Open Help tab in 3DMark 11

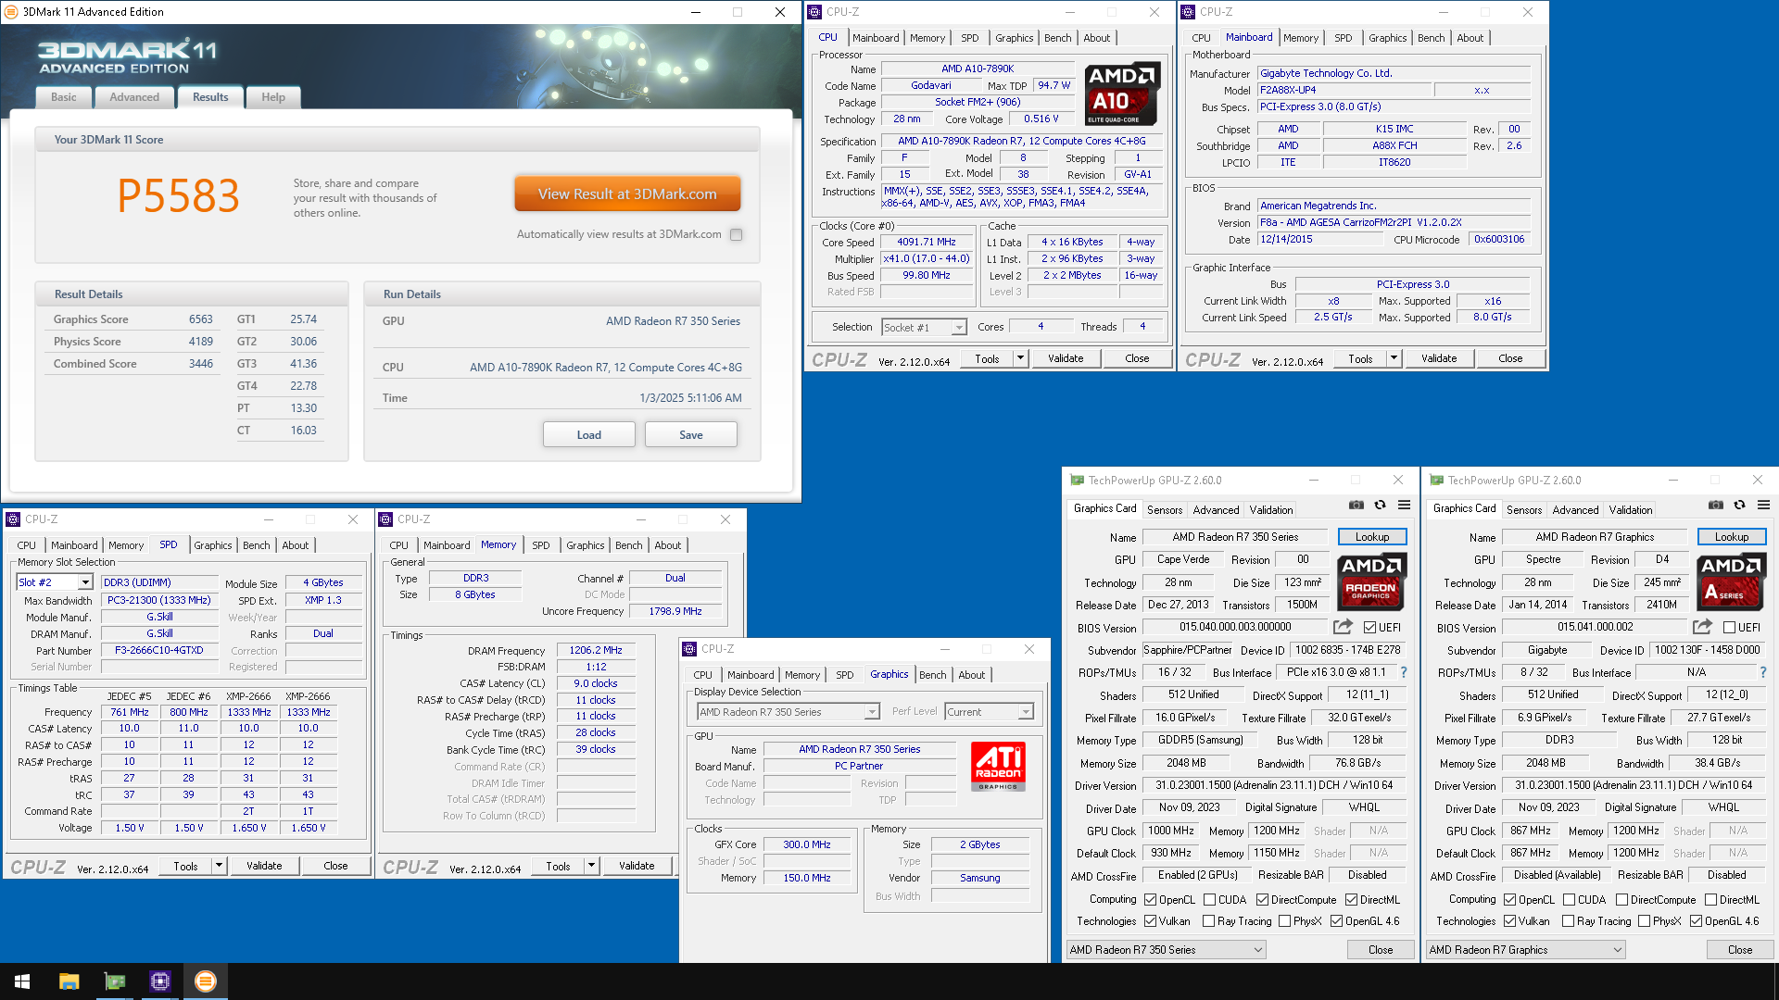[273, 97]
